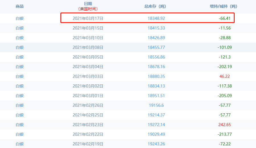Image resolution: width=256 pixels, height=148 pixels.
Task: Click the date 2021年03月08日
Action: coord(88,47)
